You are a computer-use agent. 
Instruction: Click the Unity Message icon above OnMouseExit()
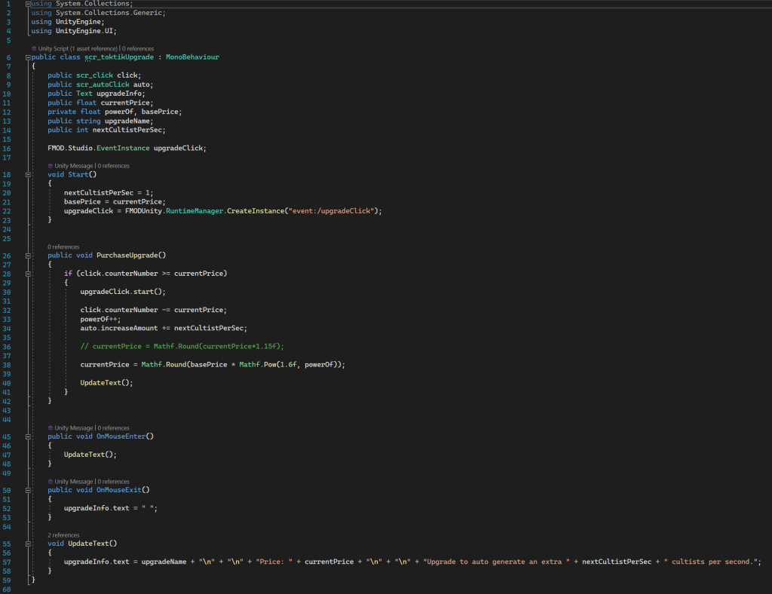(51, 482)
